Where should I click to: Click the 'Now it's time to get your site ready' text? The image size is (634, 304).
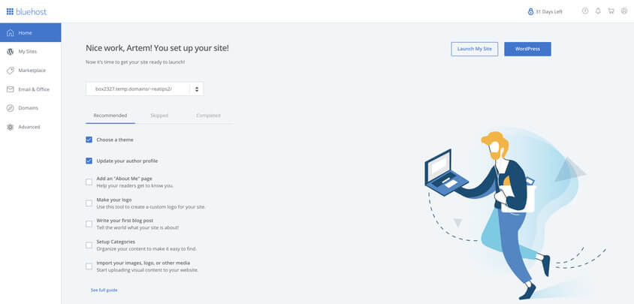[x=135, y=62]
